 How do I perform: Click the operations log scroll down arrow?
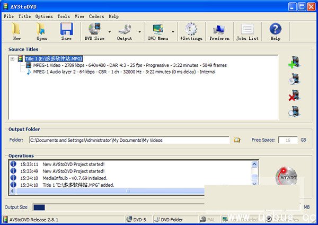(x=254, y=184)
